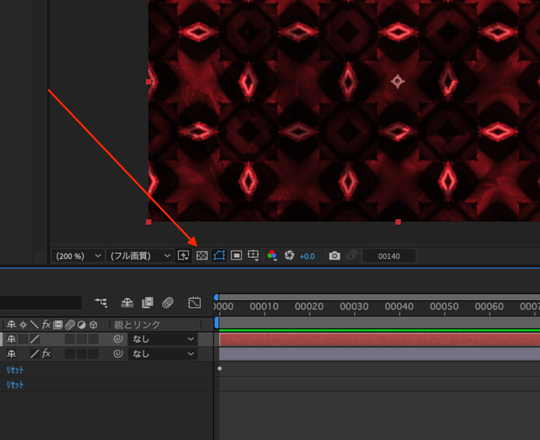Enable frame blending for the composition
Viewport: 540px width, 440px height.
click(147, 303)
